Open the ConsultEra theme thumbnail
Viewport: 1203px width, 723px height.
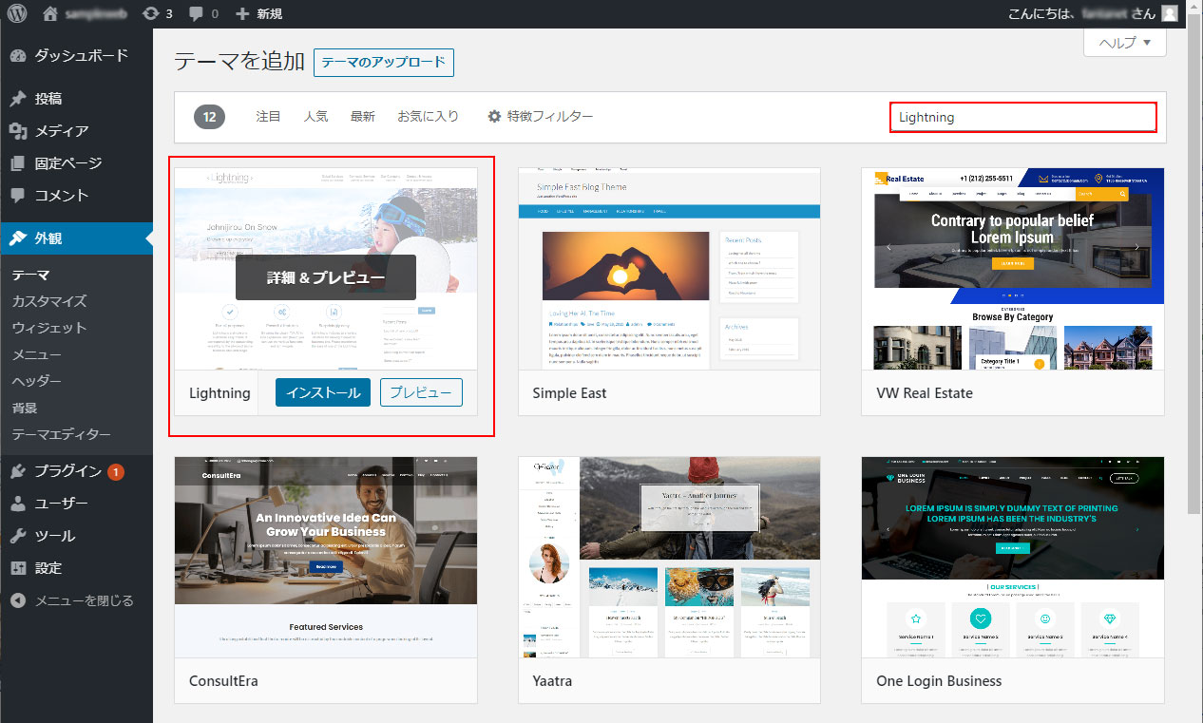tap(326, 558)
